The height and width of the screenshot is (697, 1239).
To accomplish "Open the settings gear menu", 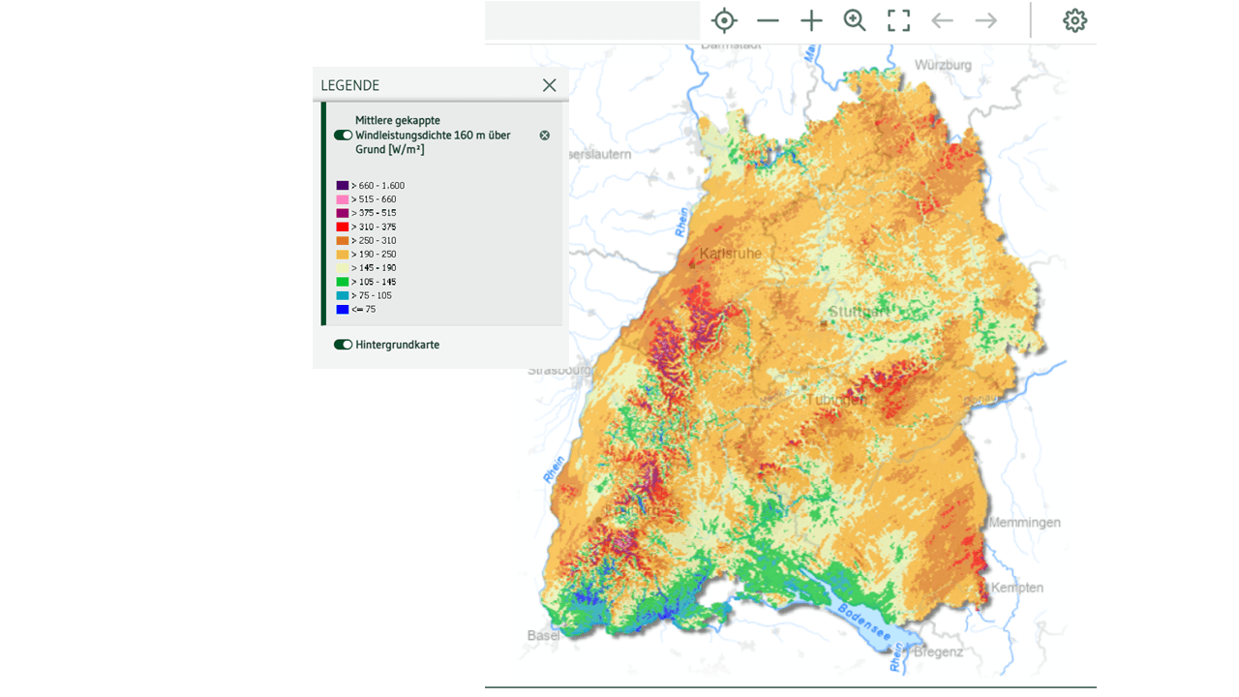I will pyautogui.click(x=1074, y=20).
